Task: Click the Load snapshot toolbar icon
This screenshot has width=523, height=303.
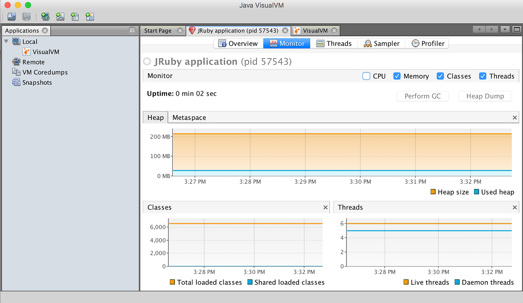Action: pyautogui.click(x=12, y=16)
